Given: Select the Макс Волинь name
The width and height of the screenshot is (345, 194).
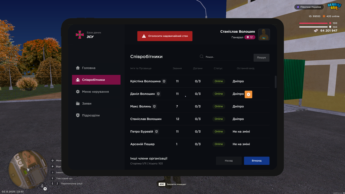Looking at the screenshot, I should click(x=141, y=106).
